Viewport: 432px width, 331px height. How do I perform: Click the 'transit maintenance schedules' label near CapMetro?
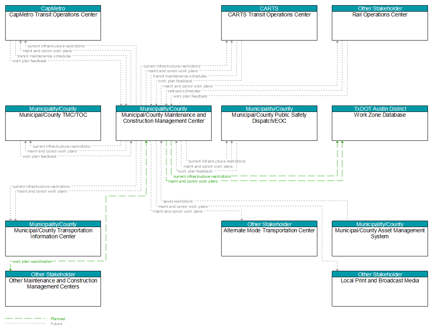click(44, 56)
